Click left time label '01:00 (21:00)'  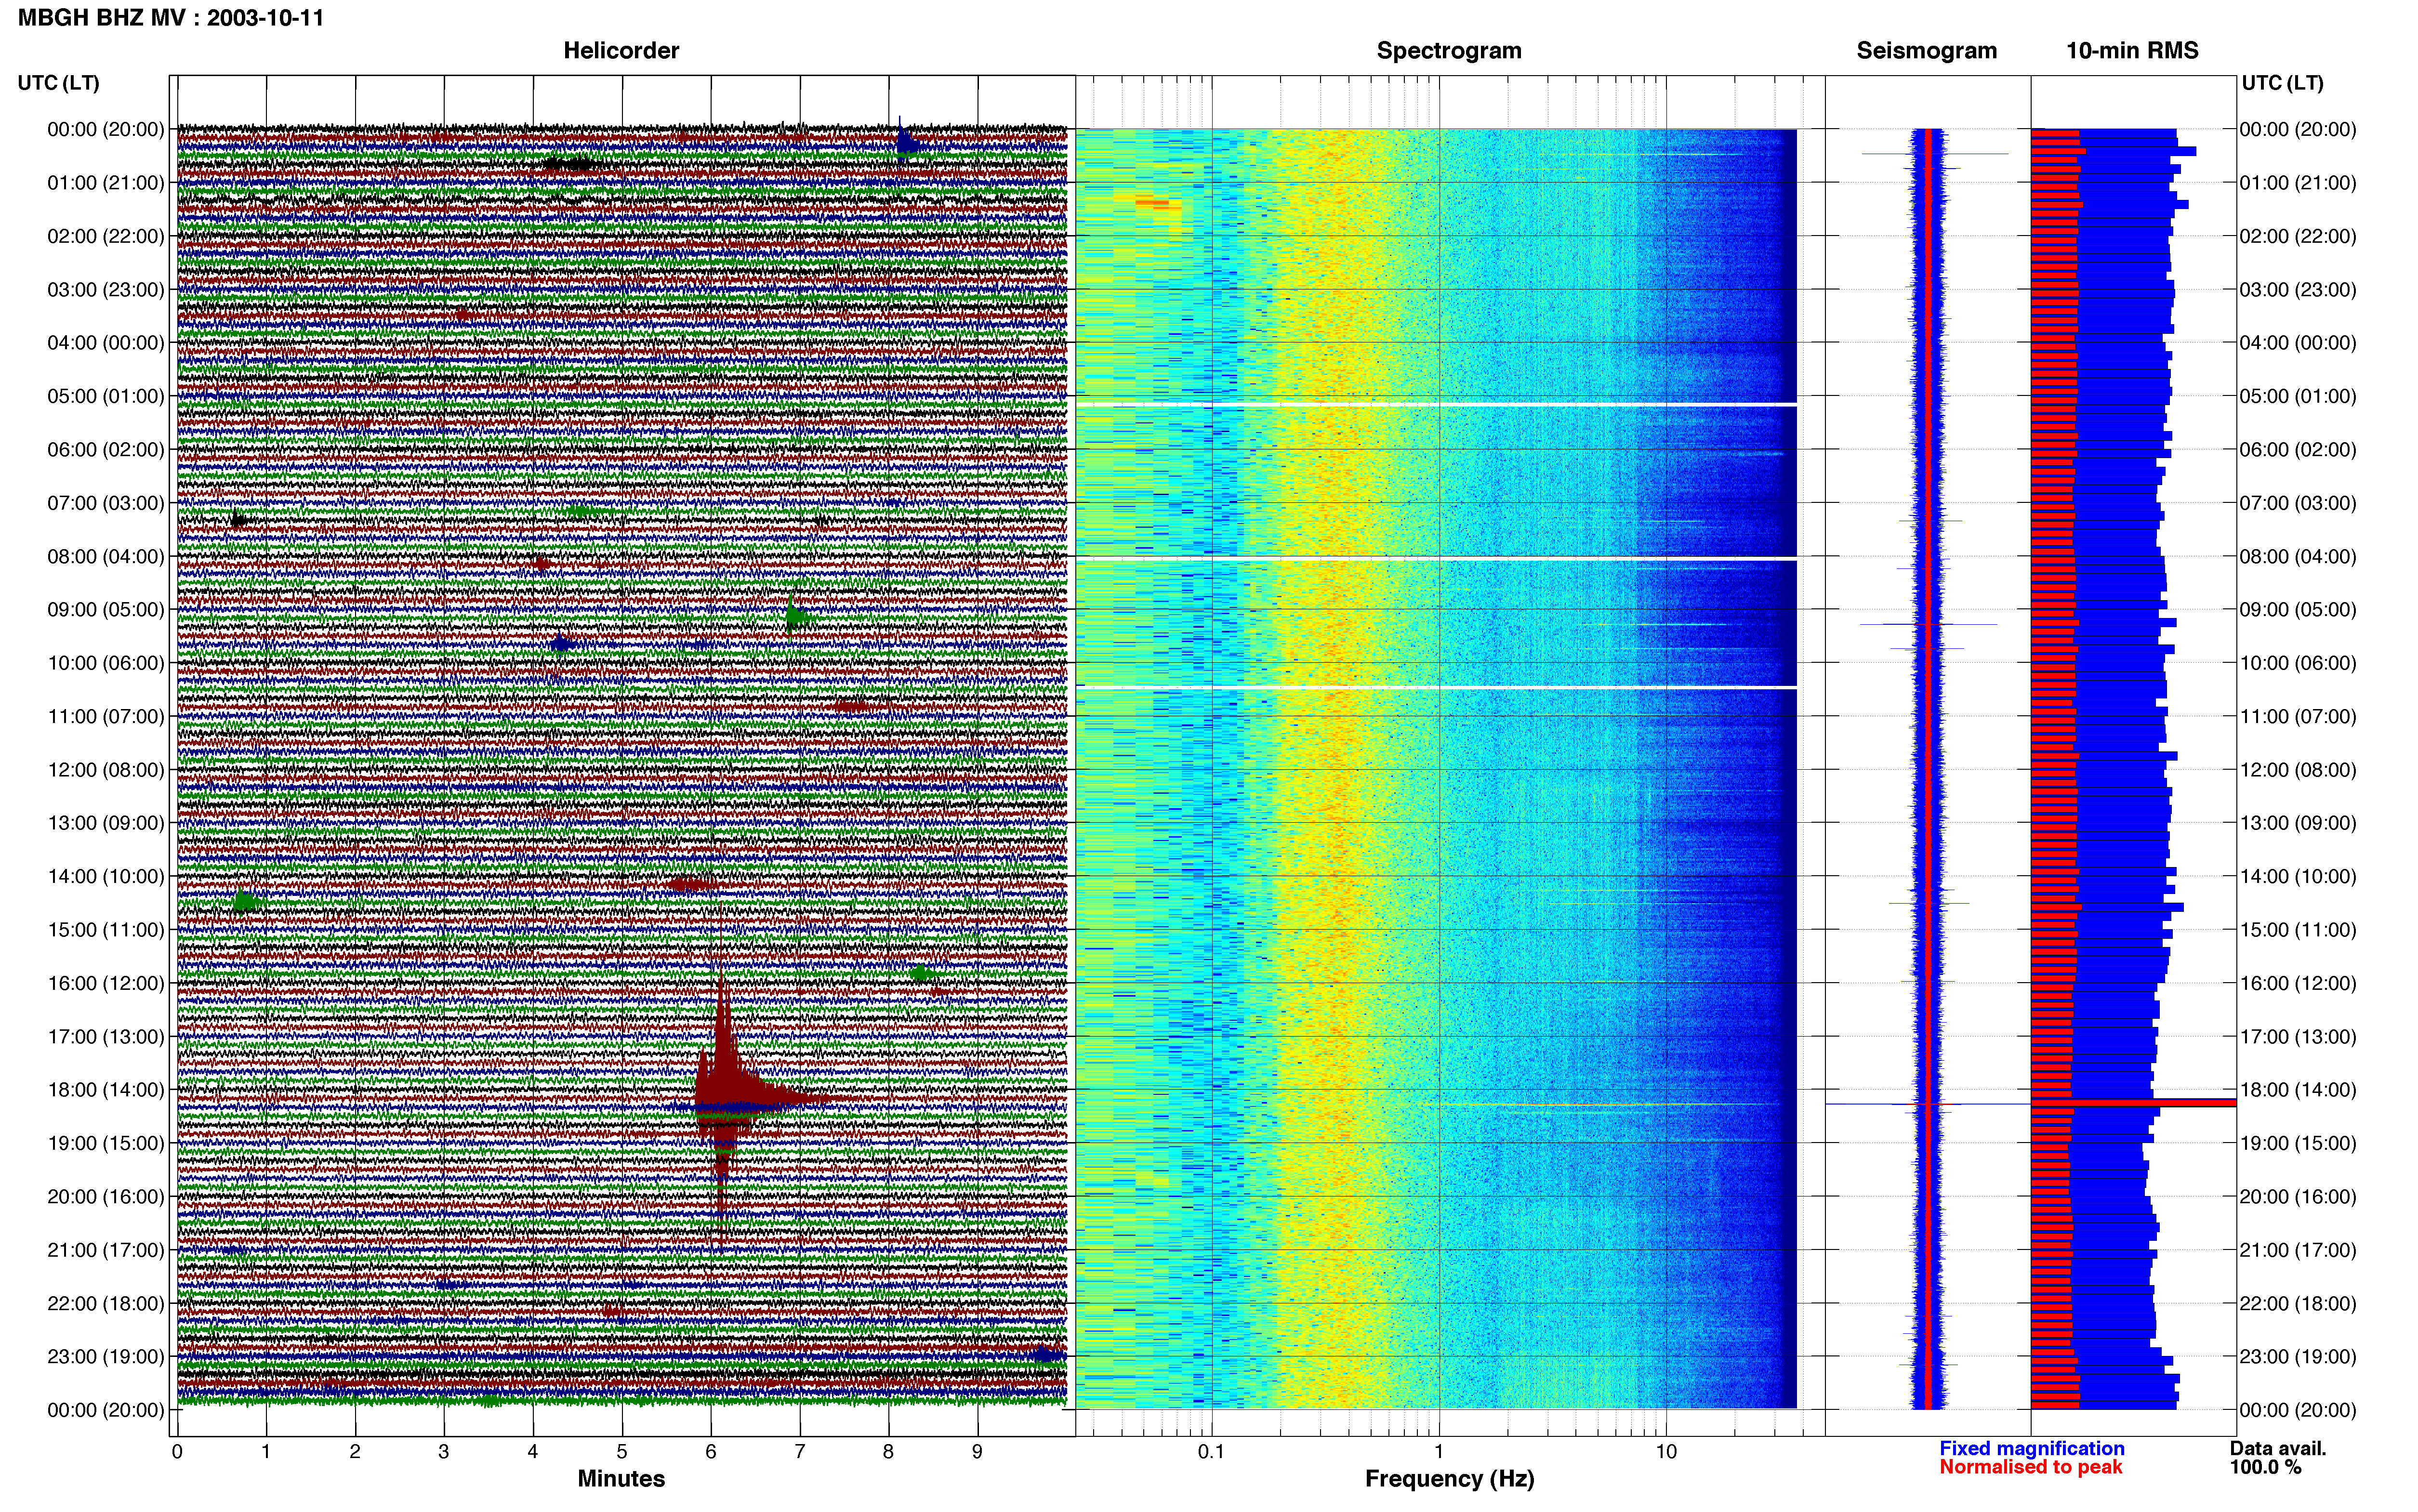coord(106,183)
